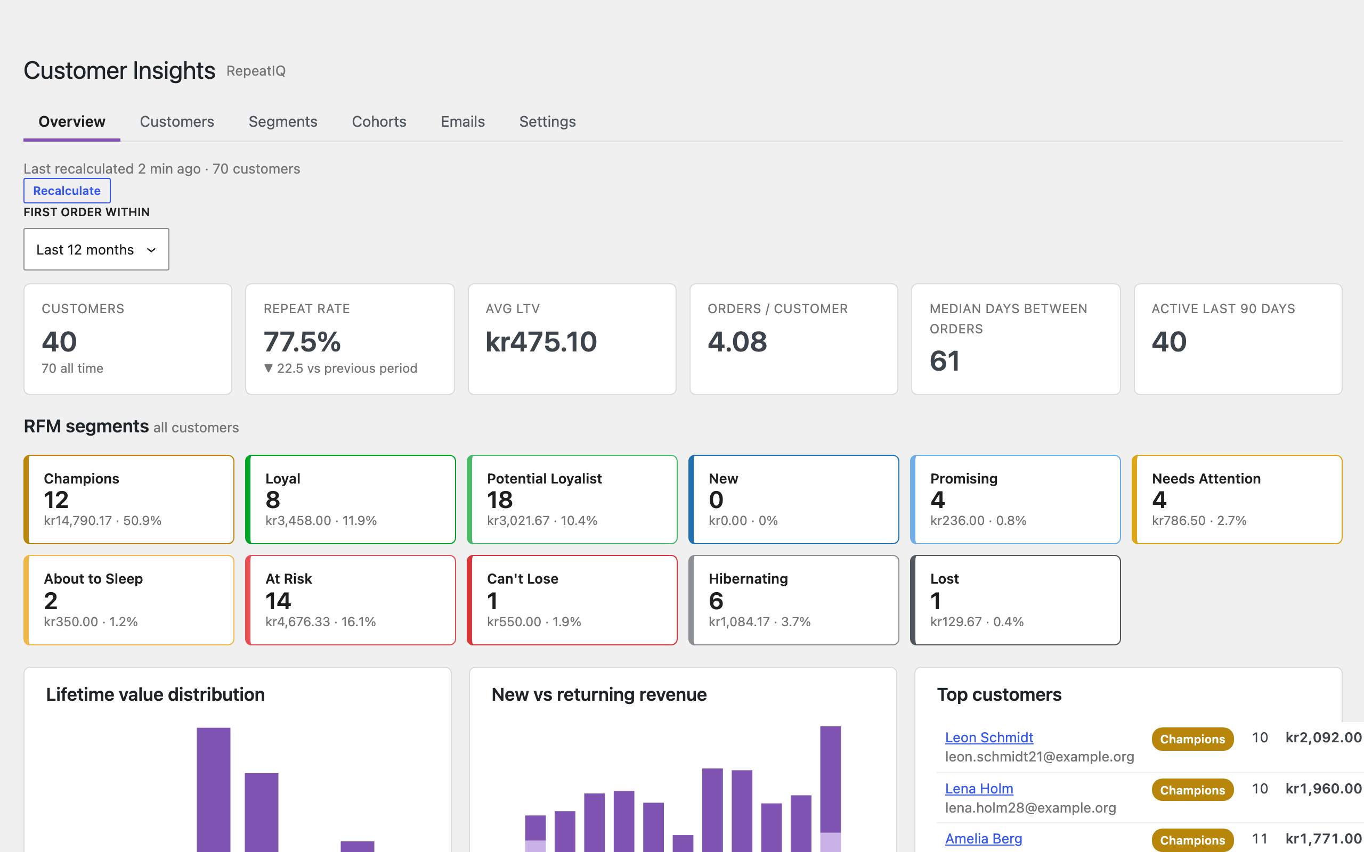The width and height of the screenshot is (1364, 852).
Task: Open Leon Schmidt customer link
Action: [988, 737]
